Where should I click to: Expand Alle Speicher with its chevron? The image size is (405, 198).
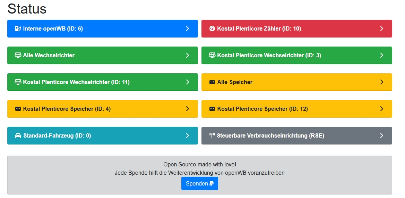coord(382,82)
